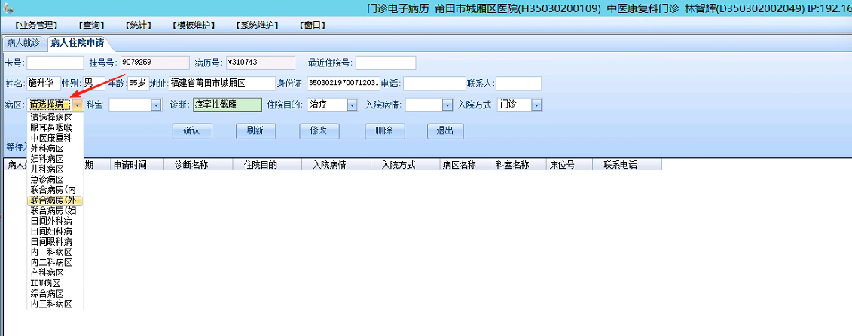Choose 急诊病区 from ward list
852x336 pixels.
click(55, 179)
